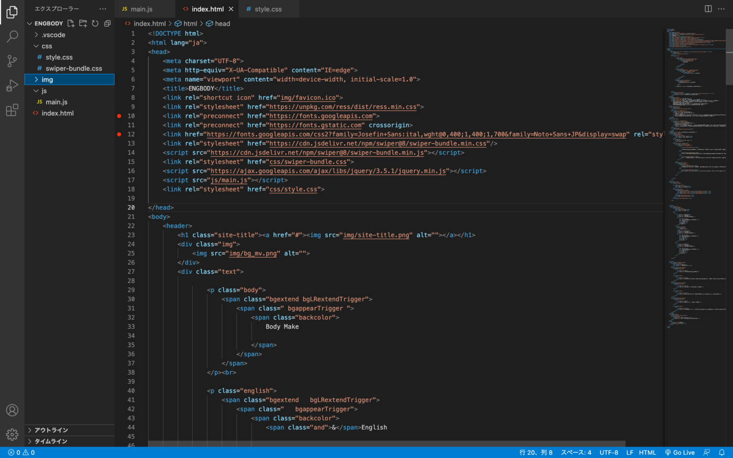Open the Extensions view
The height and width of the screenshot is (458, 733).
[12, 110]
